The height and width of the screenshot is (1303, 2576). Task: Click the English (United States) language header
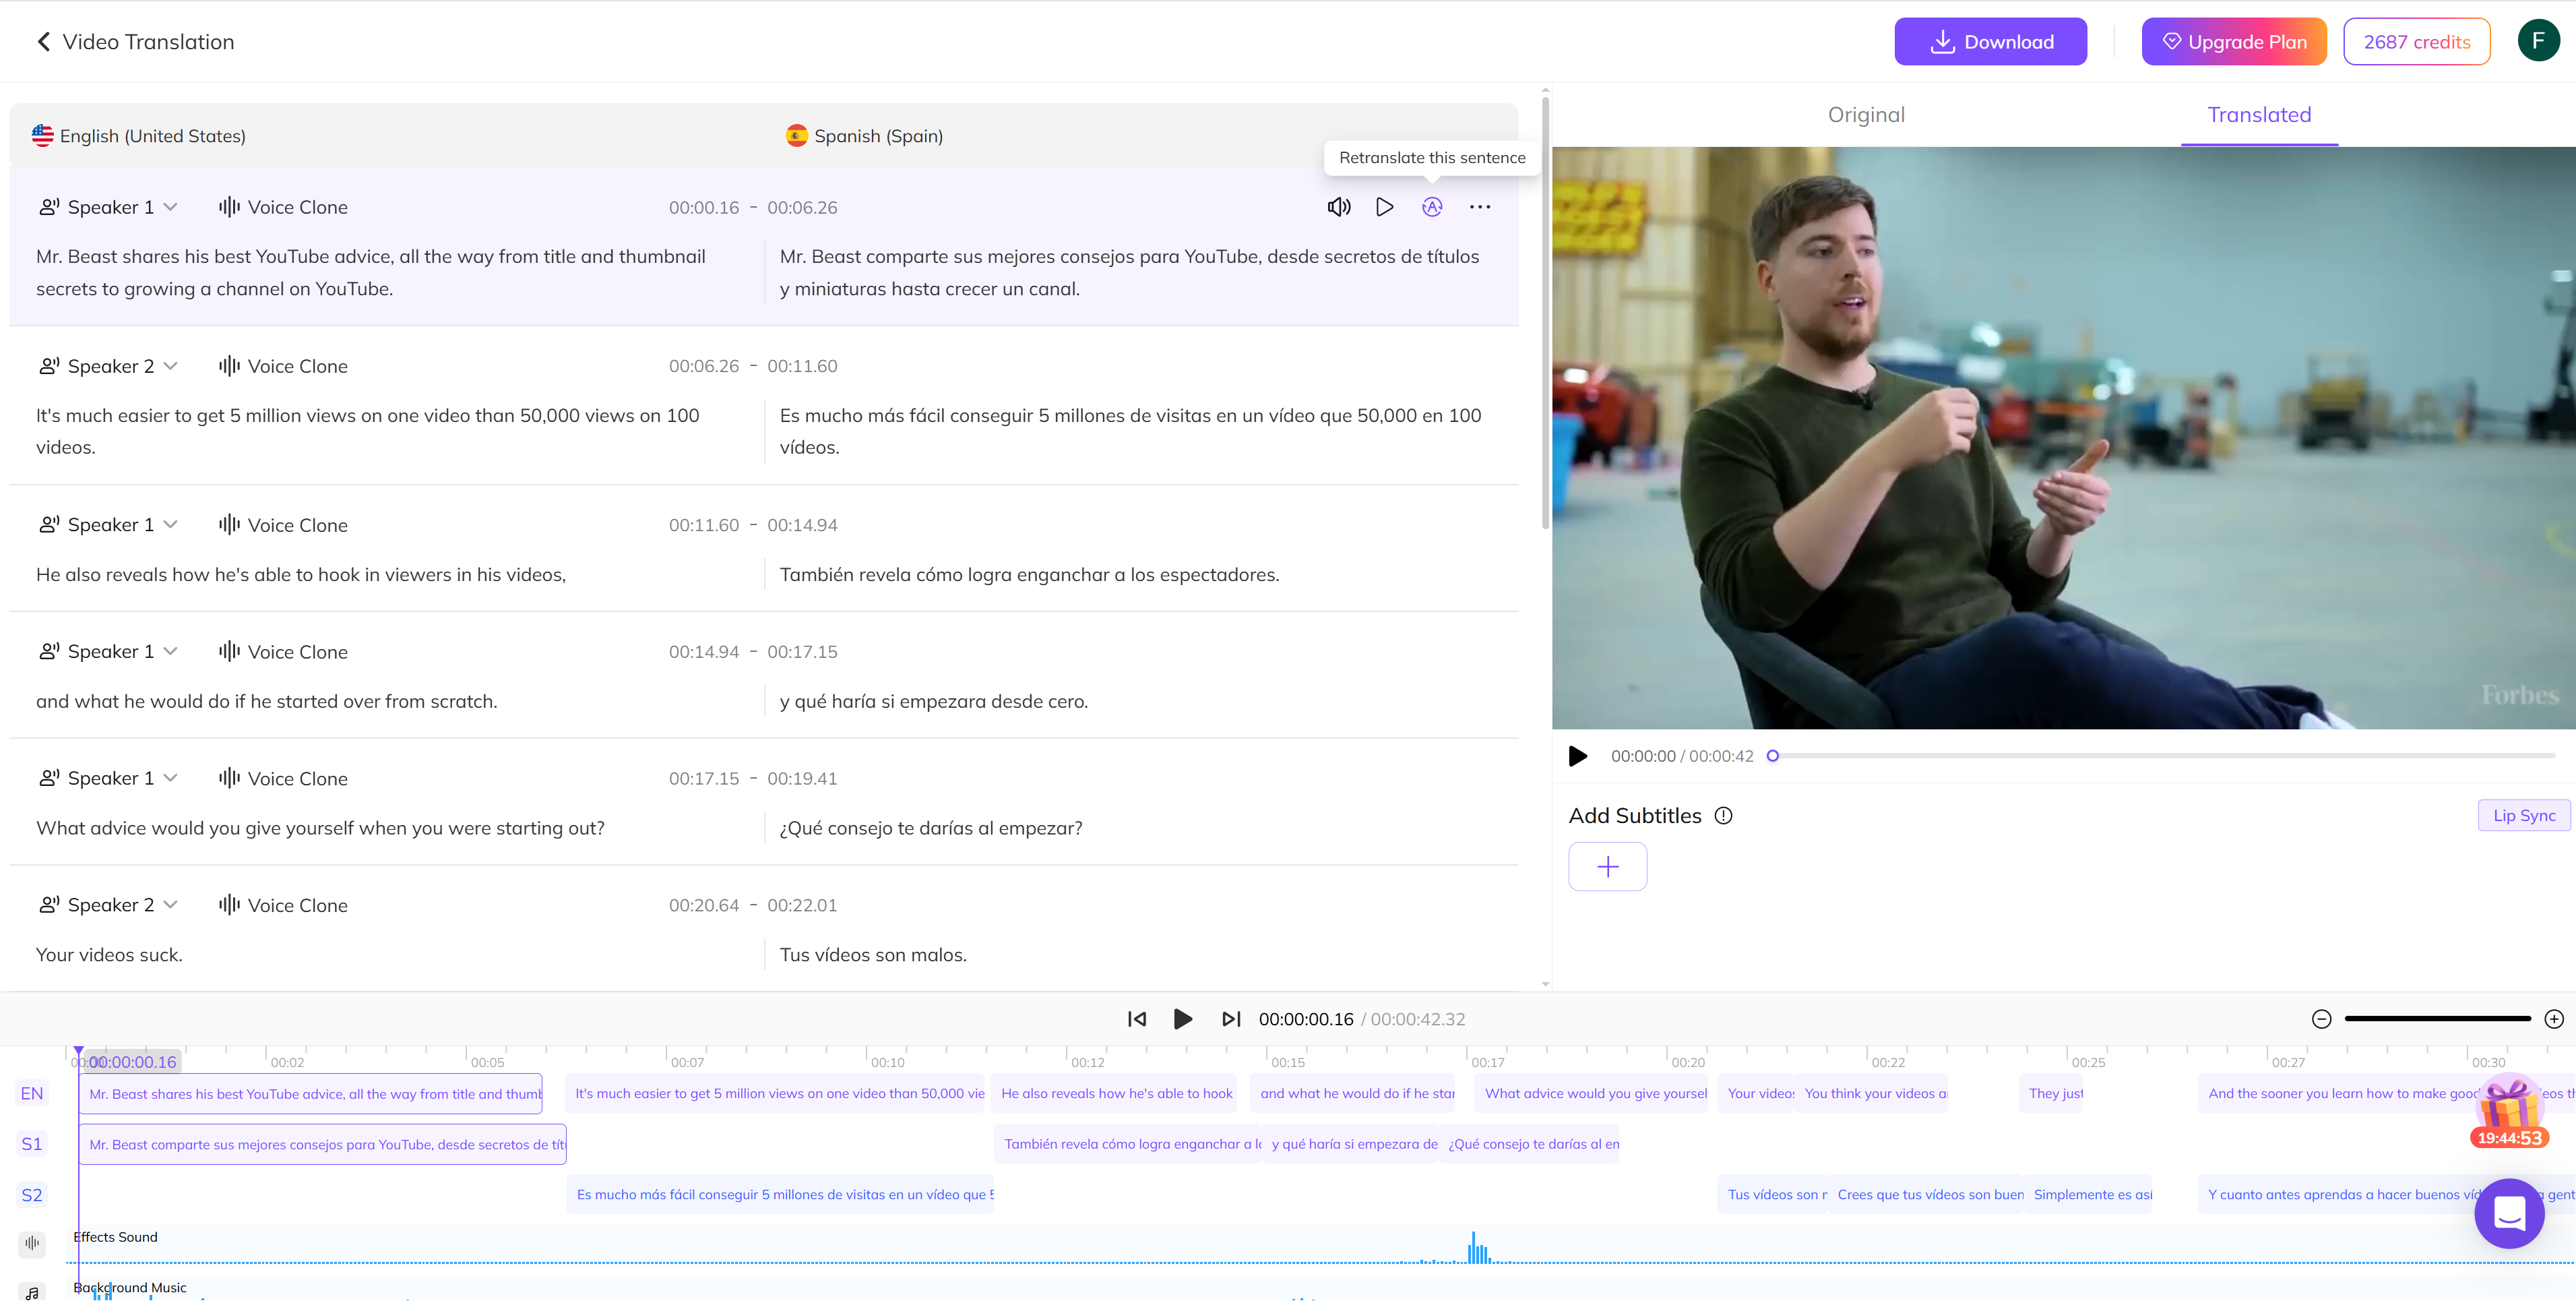point(139,135)
